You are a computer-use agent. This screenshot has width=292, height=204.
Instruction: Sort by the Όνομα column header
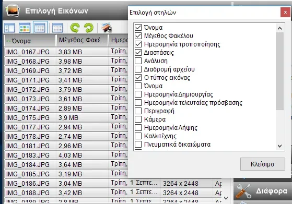pyautogui.click(x=30, y=41)
